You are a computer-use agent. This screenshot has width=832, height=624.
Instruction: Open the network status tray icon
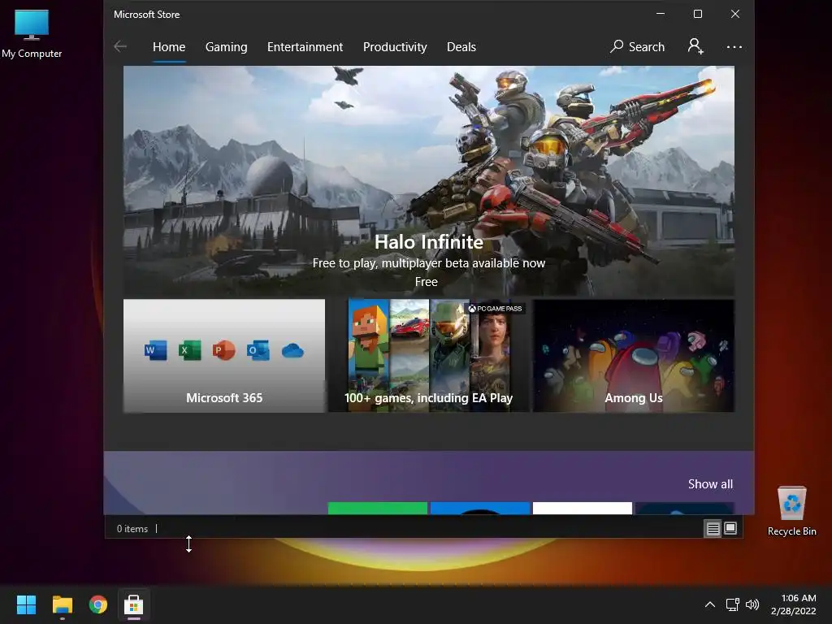click(733, 604)
